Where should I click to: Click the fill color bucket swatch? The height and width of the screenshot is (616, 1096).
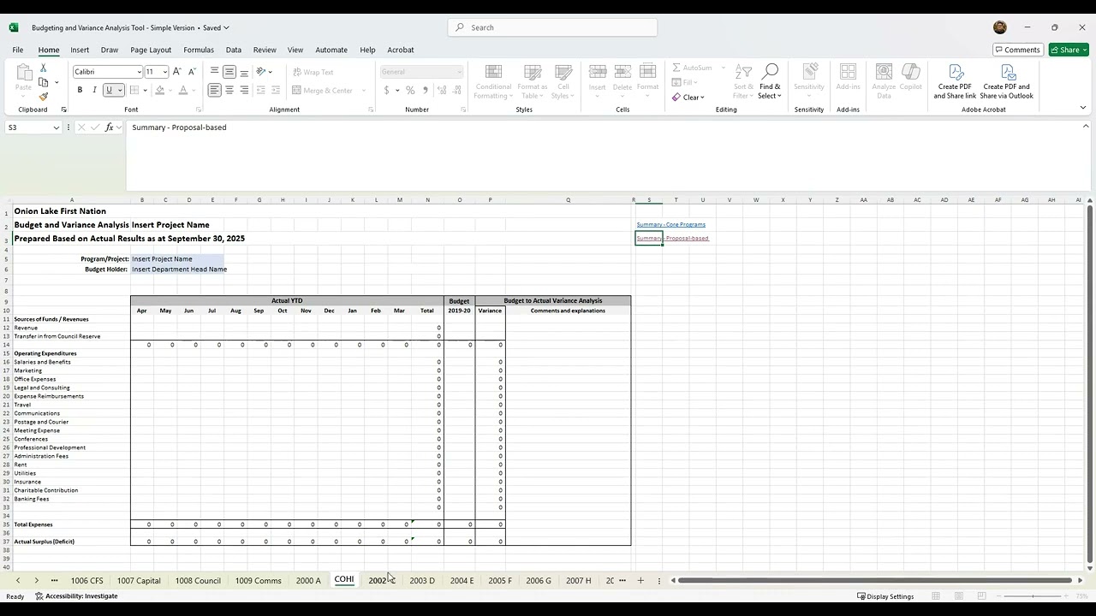pos(160,90)
